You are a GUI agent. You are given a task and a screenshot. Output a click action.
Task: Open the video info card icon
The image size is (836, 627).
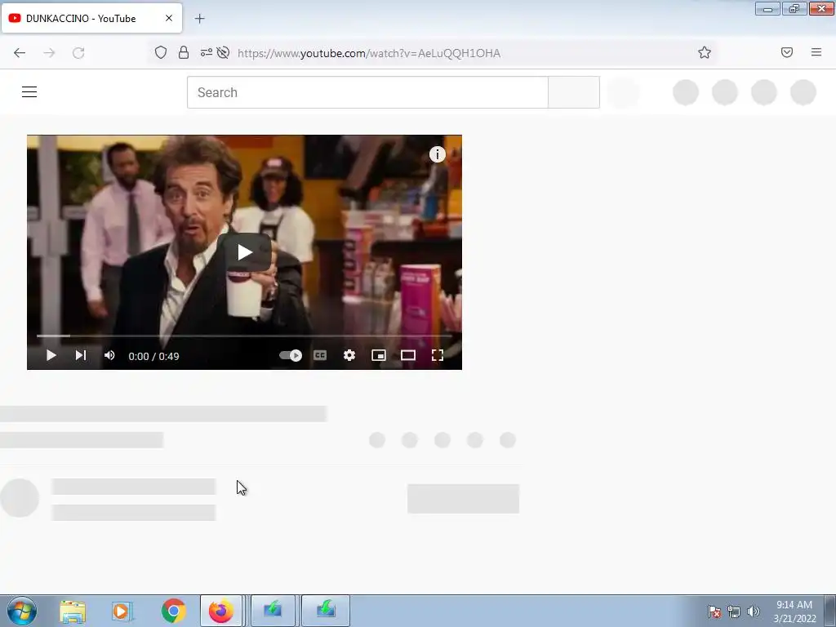438,154
